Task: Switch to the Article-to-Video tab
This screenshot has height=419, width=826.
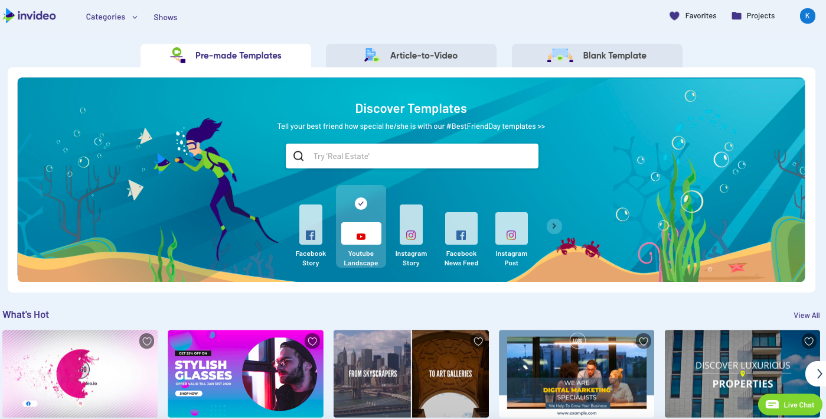Action: [x=411, y=56]
